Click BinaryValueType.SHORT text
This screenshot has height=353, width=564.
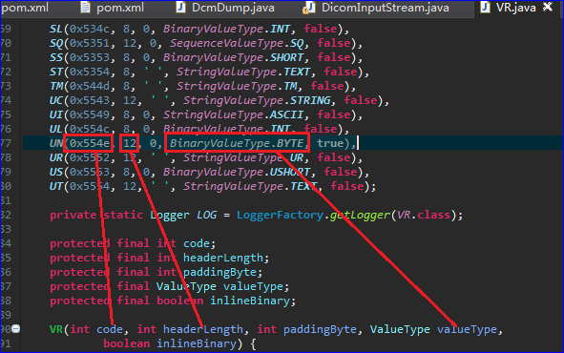click(x=233, y=57)
